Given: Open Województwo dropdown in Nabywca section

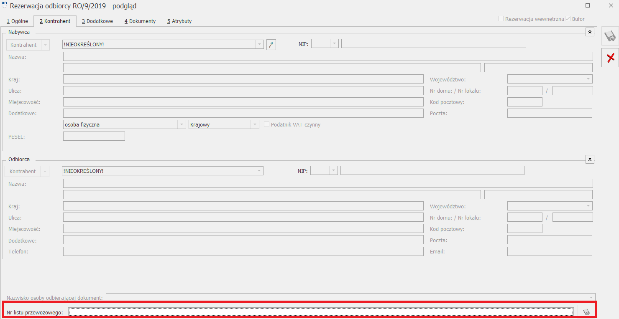Looking at the screenshot, I should [588, 79].
